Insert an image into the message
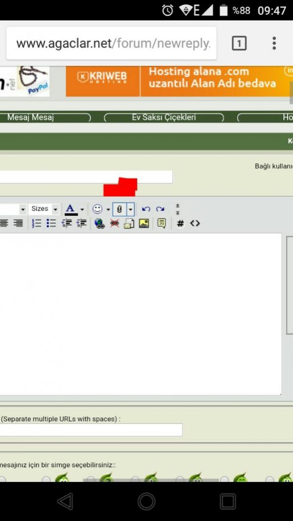 [x=144, y=223]
